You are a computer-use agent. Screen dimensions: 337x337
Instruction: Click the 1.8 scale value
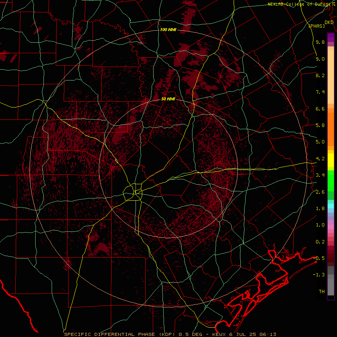click(x=320, y=209)
